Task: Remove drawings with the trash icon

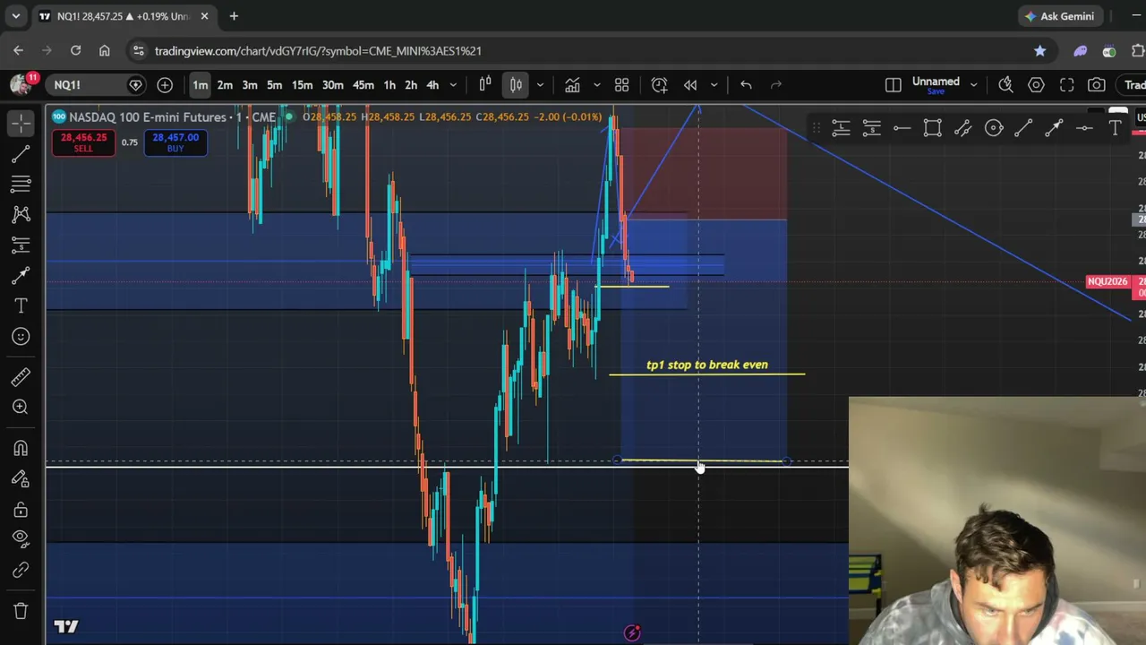Action: (x=21, y=611)
